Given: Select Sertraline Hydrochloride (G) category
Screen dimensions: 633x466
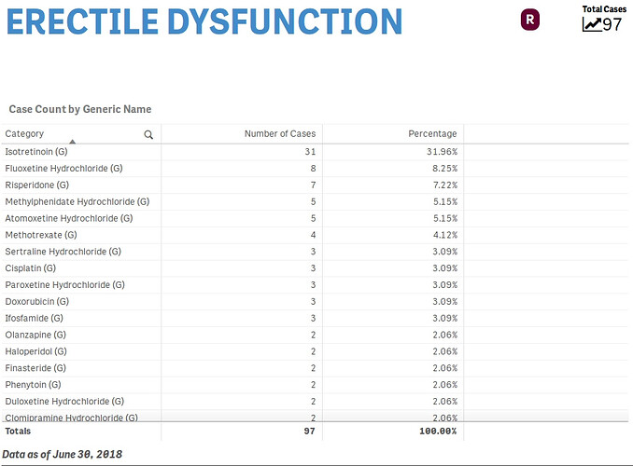Looking at the screenshot, I should (63, 252).
